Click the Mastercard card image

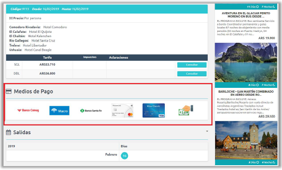(122, 110)
